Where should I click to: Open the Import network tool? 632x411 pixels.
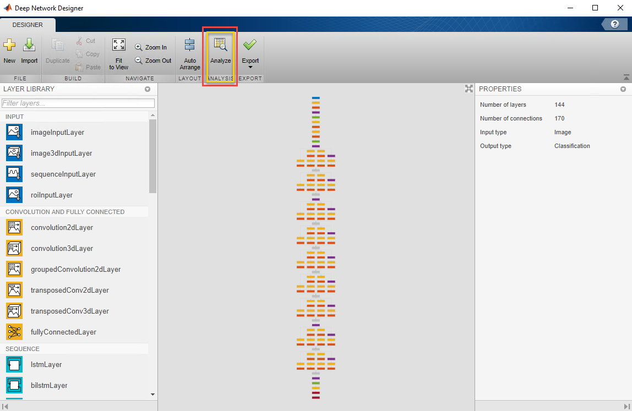[29, 46]
